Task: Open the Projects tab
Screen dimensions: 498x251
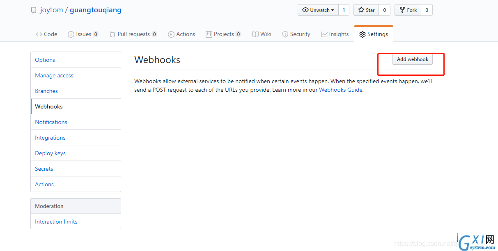Action: (223, 34)
